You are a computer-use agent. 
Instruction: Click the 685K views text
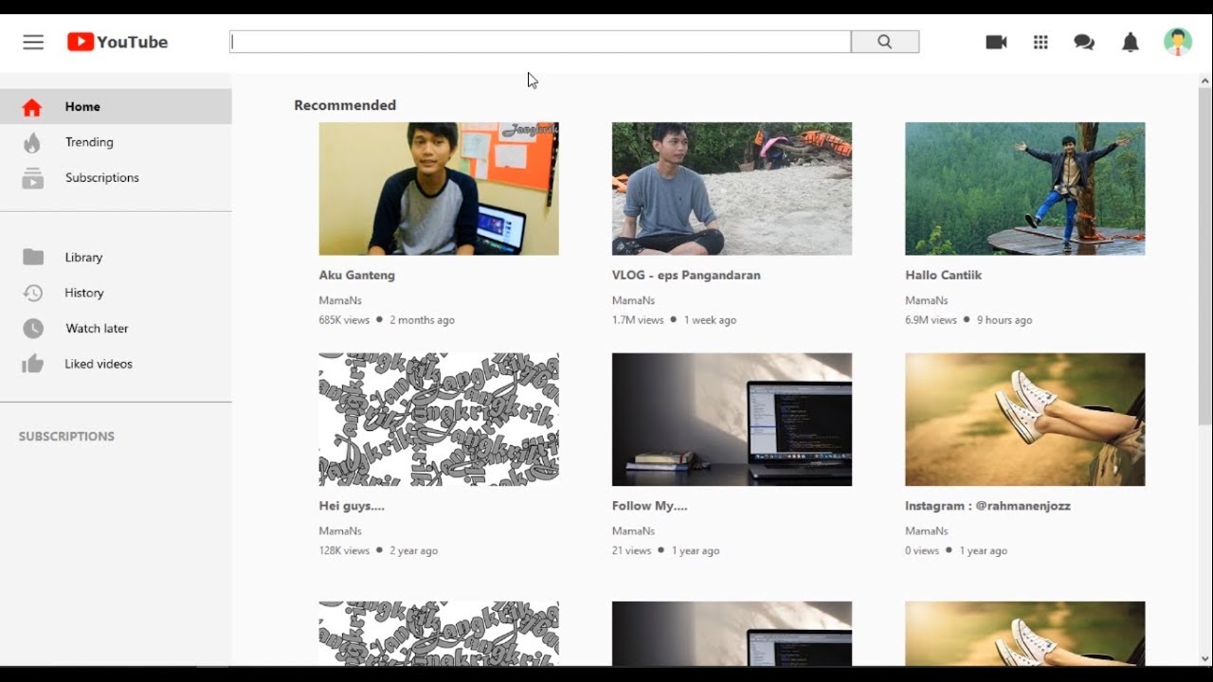(344, 320)
